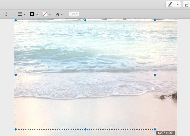Expand the Fill Color dropdown chevron
This screenshot has height=136, width=190.
50,14
